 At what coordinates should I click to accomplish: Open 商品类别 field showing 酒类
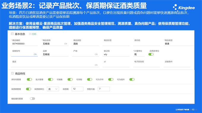pos(86,44)
